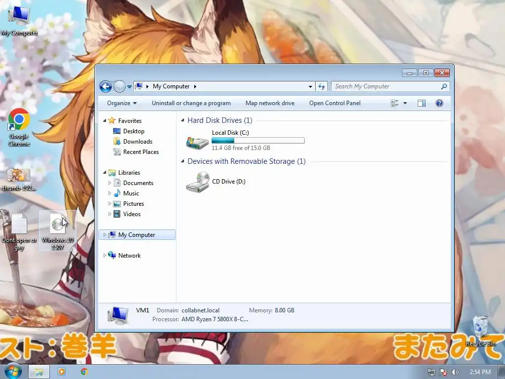The image size is (505, 379).
Task: Select My Computer desktop icon
Action: click(x=19, y=21)
